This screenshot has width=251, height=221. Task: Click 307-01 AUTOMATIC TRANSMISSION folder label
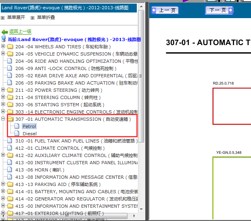coord(73,119)
